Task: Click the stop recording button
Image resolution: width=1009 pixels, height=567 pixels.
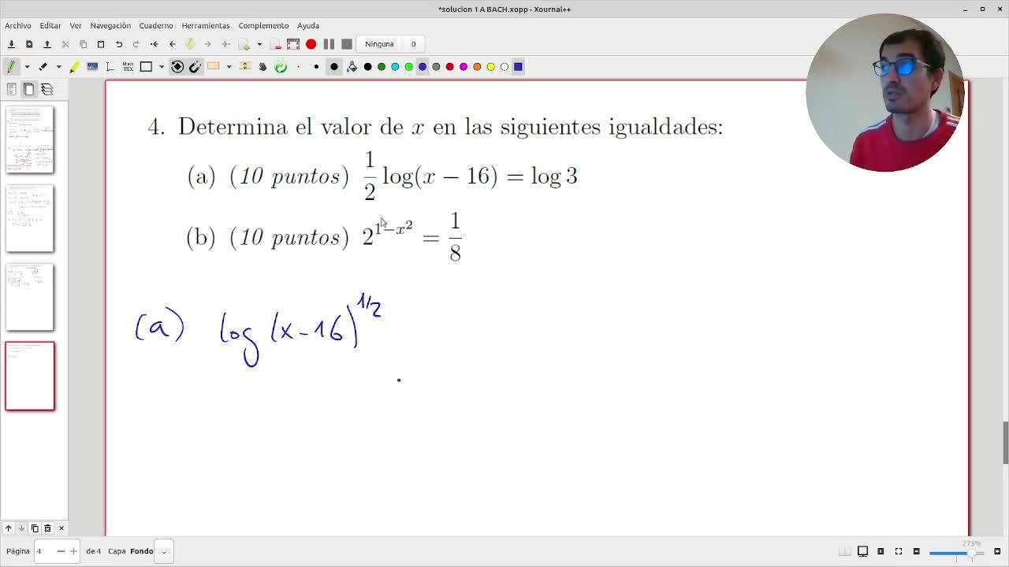Action: pyautogui.click(x=347, y=44)
